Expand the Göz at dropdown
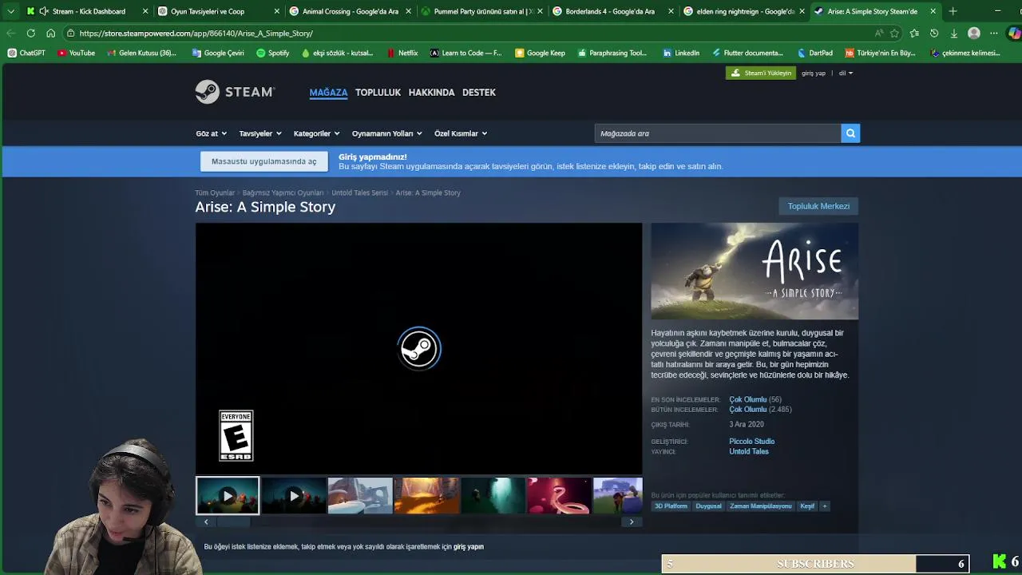 pos(211,133)
